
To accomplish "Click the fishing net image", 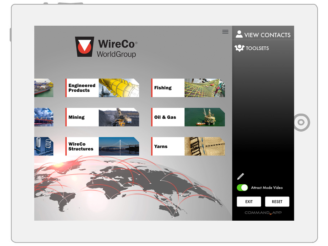I will (205, 88).
